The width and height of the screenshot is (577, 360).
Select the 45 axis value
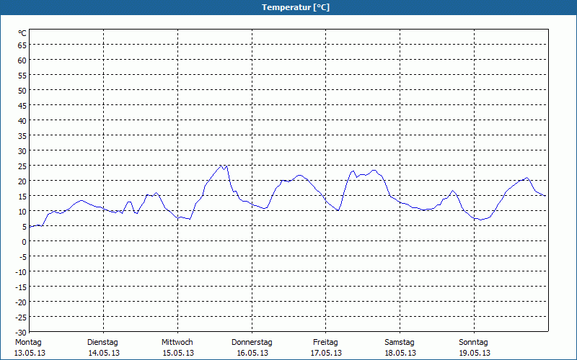[x=22, y=106]
